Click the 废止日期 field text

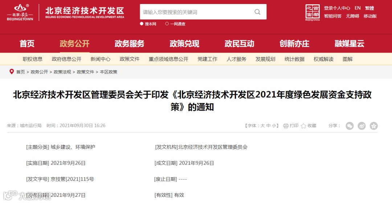(171, 179)
